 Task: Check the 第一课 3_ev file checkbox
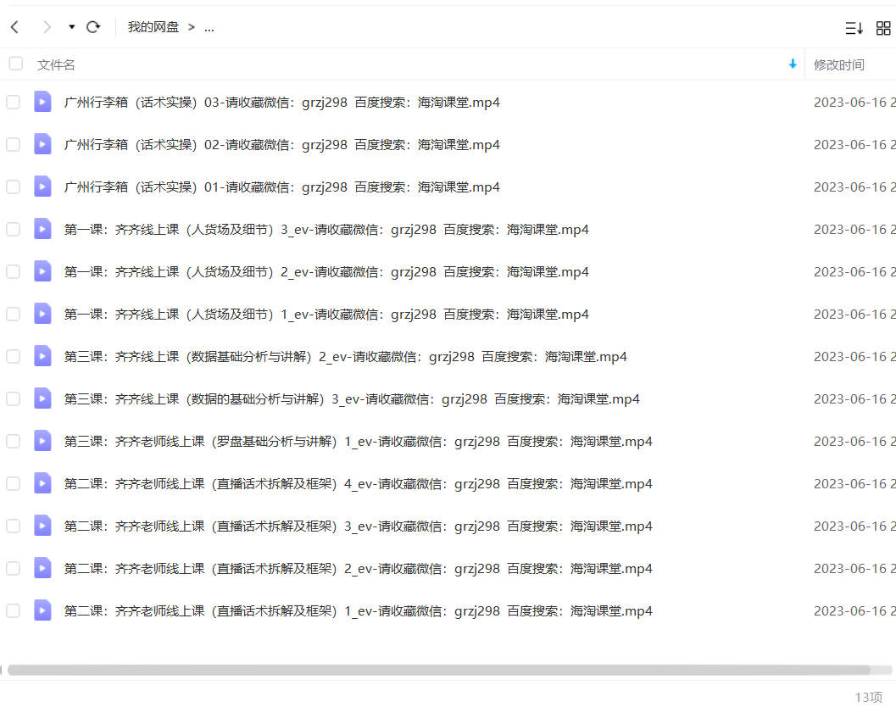pyautogui.click(x=14, y=229)
